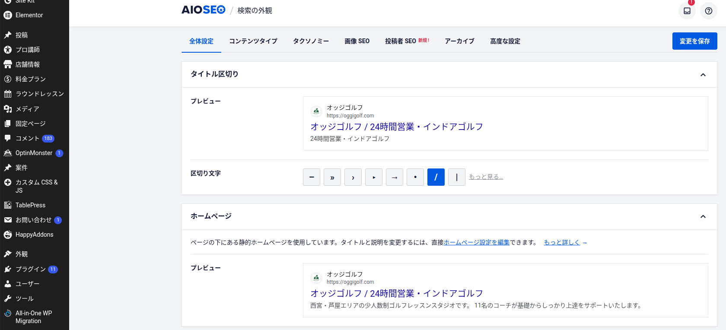Click the ラウンドレッスン calendar icon
The width and height of the screenshot is (726, 330).
pos(8,94)
